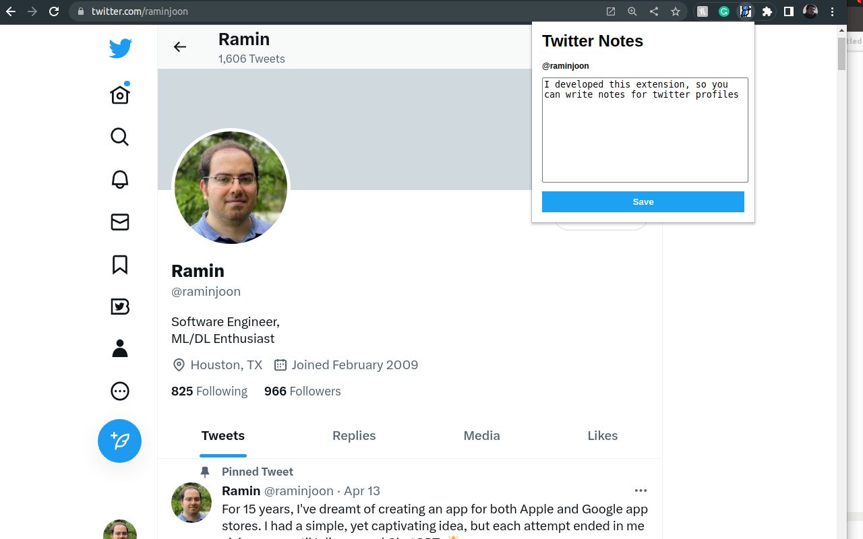This screenshot has height=539, width=863.
Task: Save the Twitter Notes text
Action: tap(643, 201)
